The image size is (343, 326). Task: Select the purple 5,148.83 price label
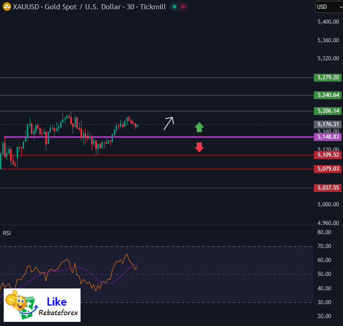[327, 137]
